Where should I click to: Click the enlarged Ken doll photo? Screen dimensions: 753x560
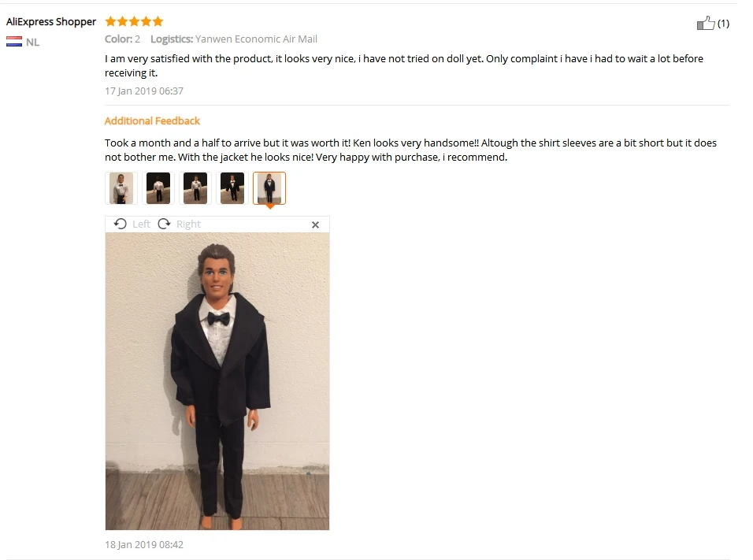tap(217, 381)
